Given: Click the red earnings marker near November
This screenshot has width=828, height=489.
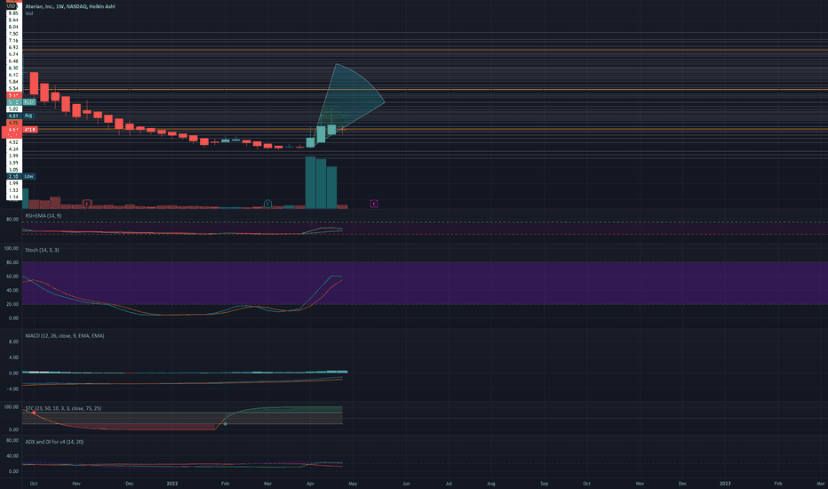Looking at the screenshot, I should 87,204.
